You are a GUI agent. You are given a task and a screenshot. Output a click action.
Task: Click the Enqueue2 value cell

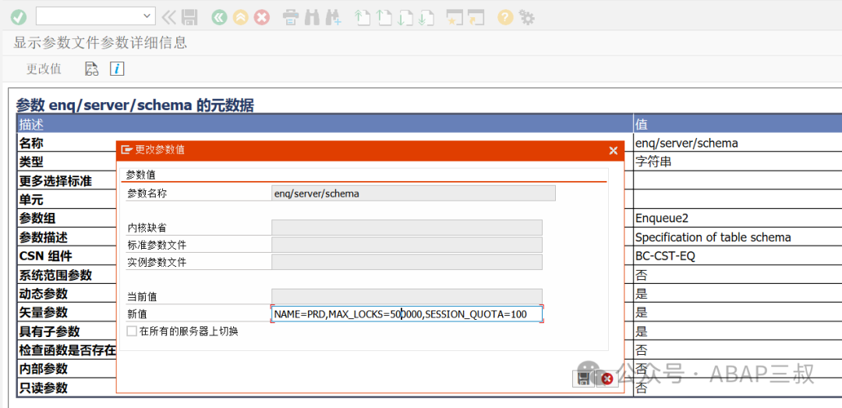(x=662, y=218)
